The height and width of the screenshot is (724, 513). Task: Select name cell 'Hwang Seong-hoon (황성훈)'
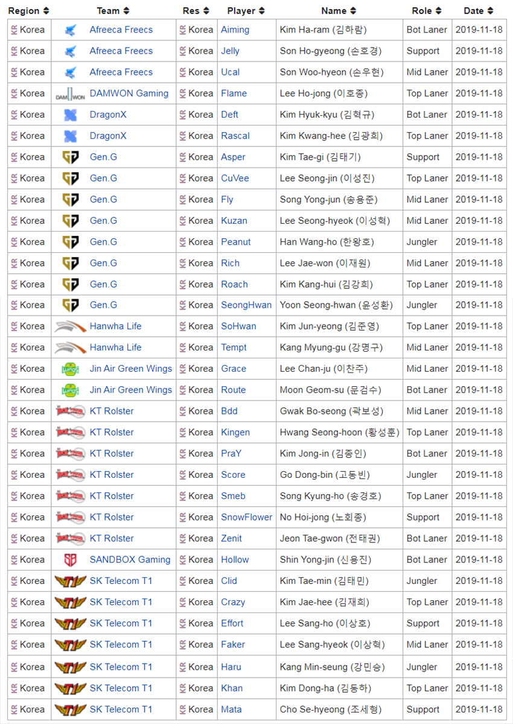tap(339, 432)
